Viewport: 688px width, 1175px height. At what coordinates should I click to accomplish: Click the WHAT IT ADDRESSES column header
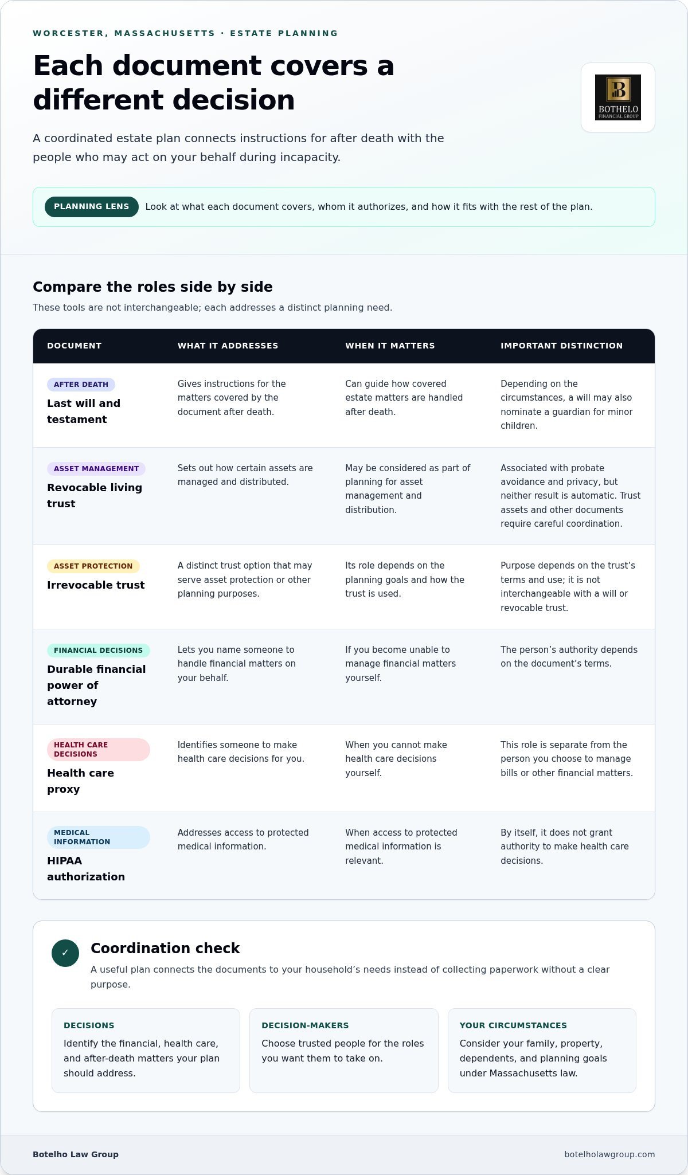coord(228,346)
